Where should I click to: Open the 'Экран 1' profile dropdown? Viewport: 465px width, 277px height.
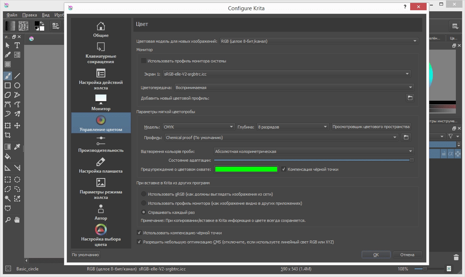(287, 74)
